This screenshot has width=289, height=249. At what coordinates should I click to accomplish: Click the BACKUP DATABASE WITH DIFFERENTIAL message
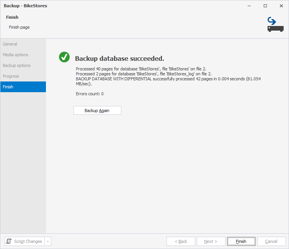pyautogui.click(x=168, y=78)
